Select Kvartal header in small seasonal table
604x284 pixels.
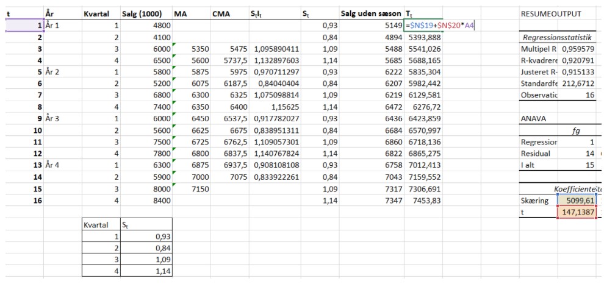point(101,224)
